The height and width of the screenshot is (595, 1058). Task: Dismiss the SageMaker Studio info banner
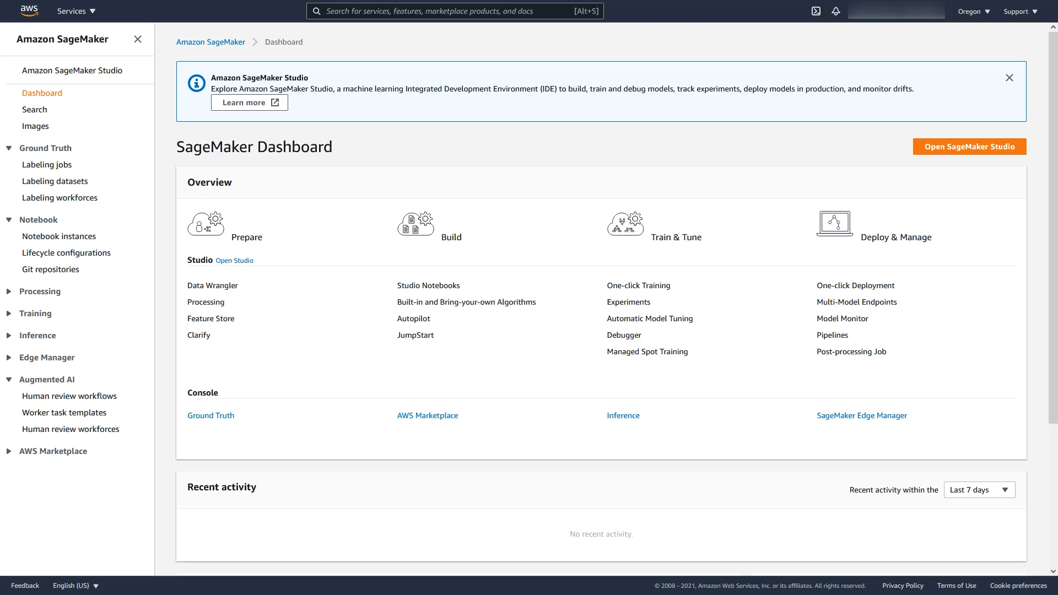click(1009, 78)
